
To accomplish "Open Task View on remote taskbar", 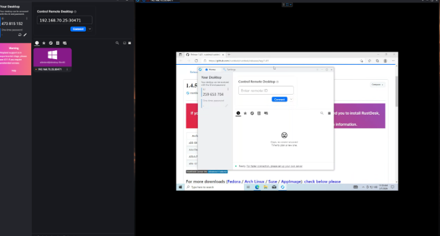I will click(x=248, y=187).
